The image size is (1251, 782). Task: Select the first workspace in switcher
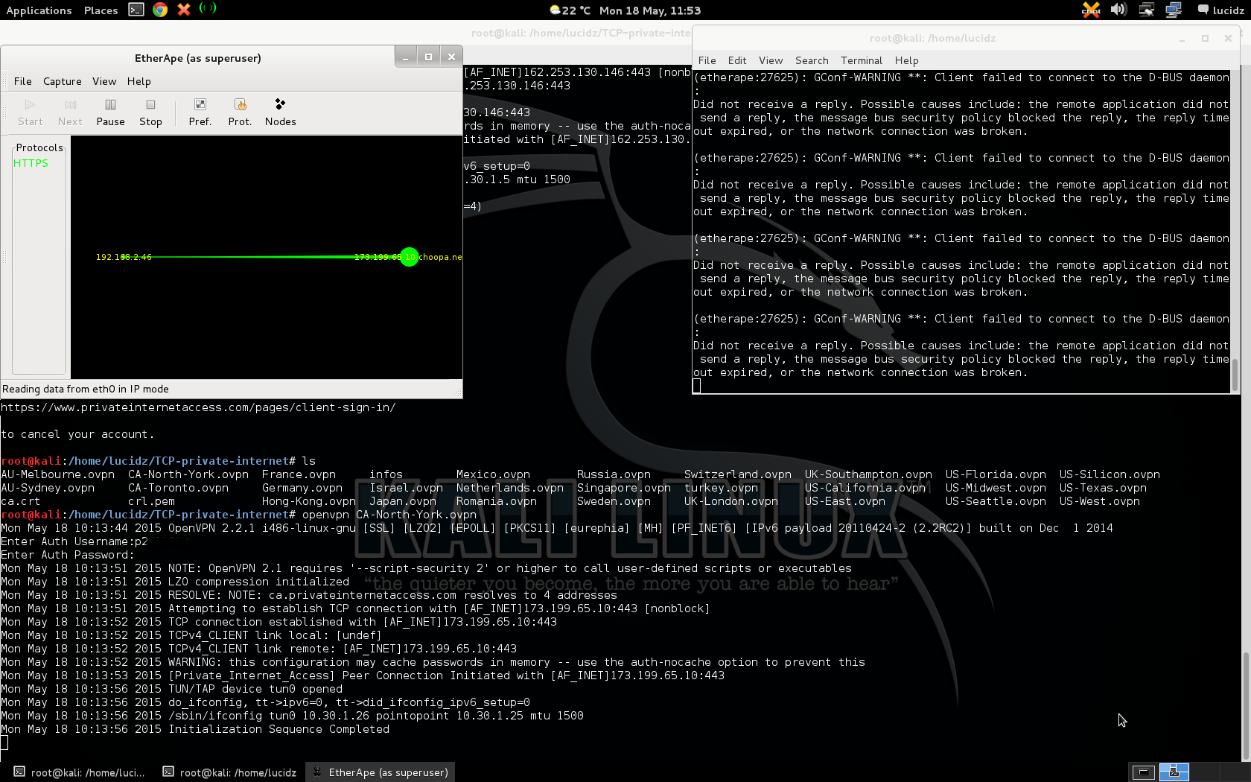coord(1143,772)
